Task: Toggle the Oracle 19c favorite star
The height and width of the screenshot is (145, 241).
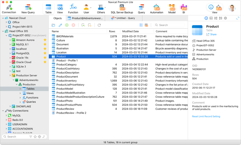Action: coord(45,57)
